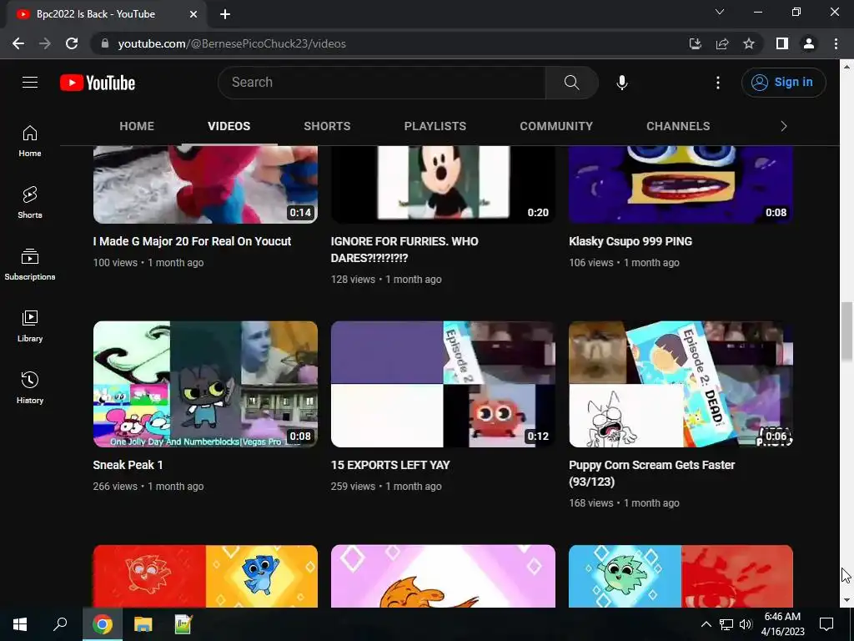Screen dimensions: 854x641
Task: Bookmark this tab with star icon
Action: click(749, 43)
